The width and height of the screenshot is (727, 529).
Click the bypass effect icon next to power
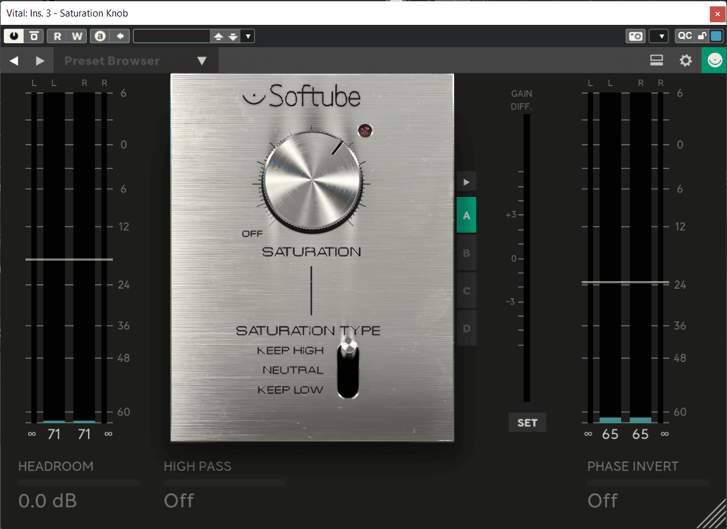34,36
